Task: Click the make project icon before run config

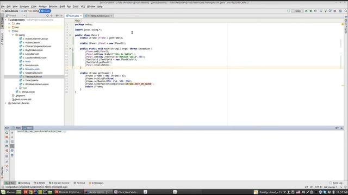Action: coord(289,11)
